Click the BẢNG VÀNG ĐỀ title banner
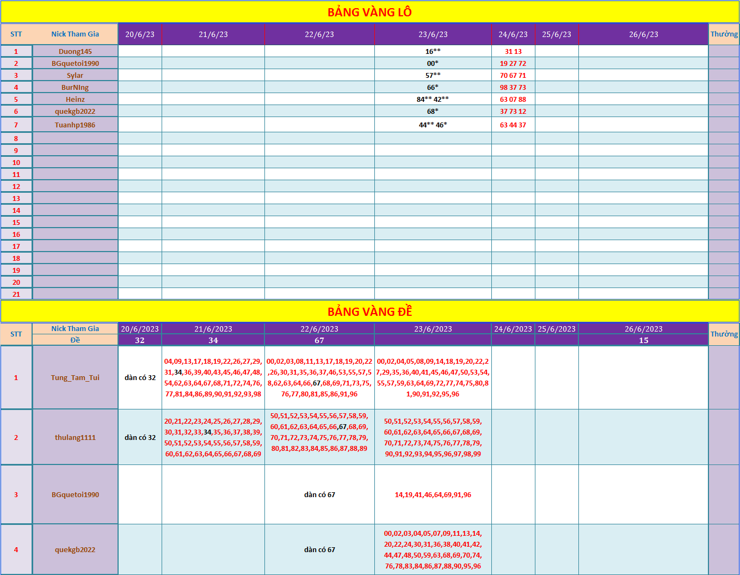 [x=369, y=311]
